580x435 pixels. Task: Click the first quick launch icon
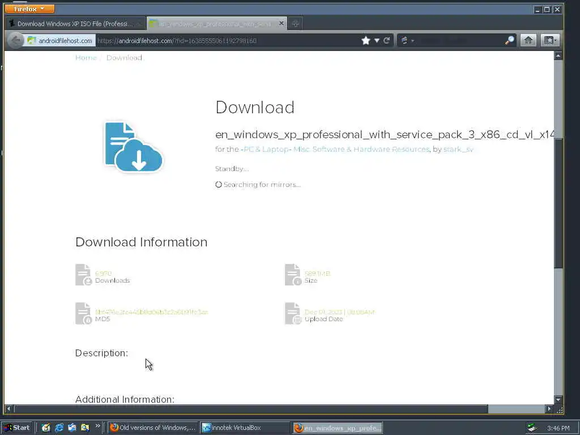46,428
